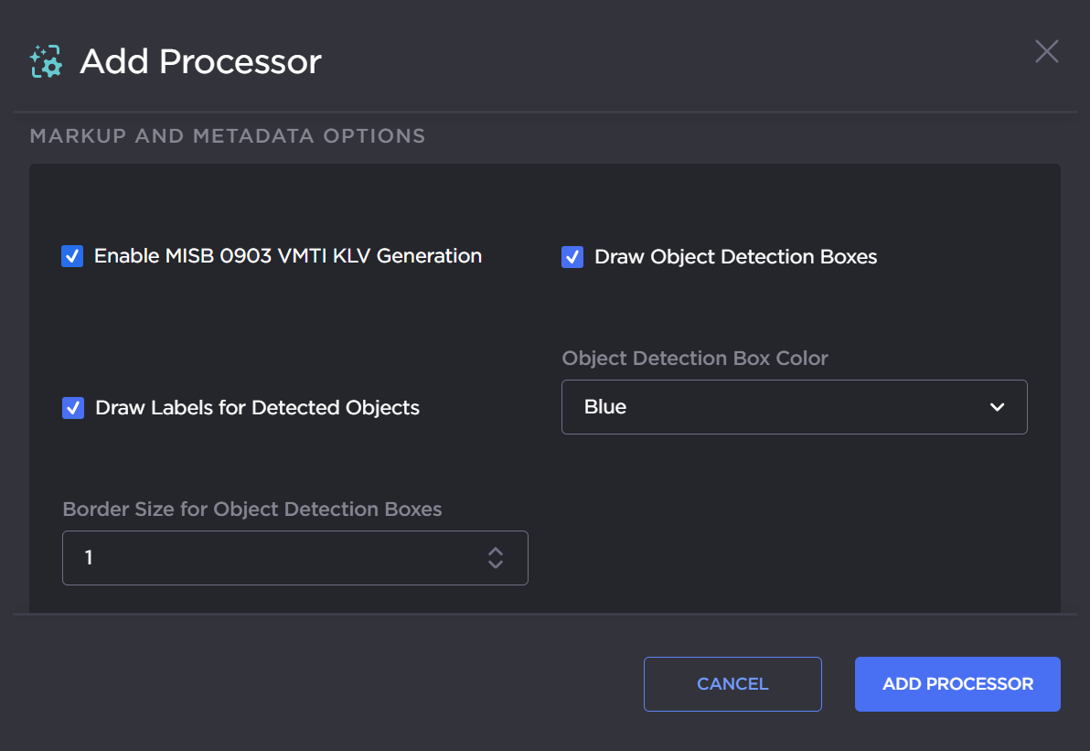Click the X to dismiss the dialog
Viewport: 1090px width, 751px height.
(x=1046, y=51)
